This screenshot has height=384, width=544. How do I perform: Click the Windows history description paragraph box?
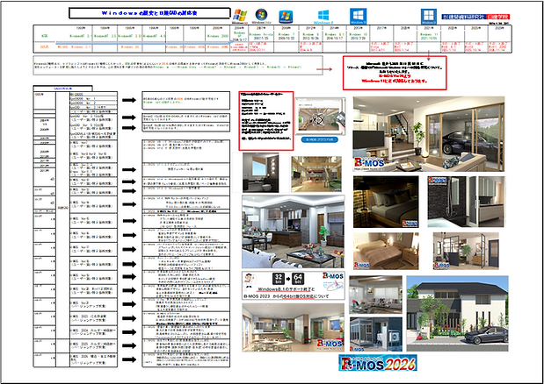click(178, 66)
